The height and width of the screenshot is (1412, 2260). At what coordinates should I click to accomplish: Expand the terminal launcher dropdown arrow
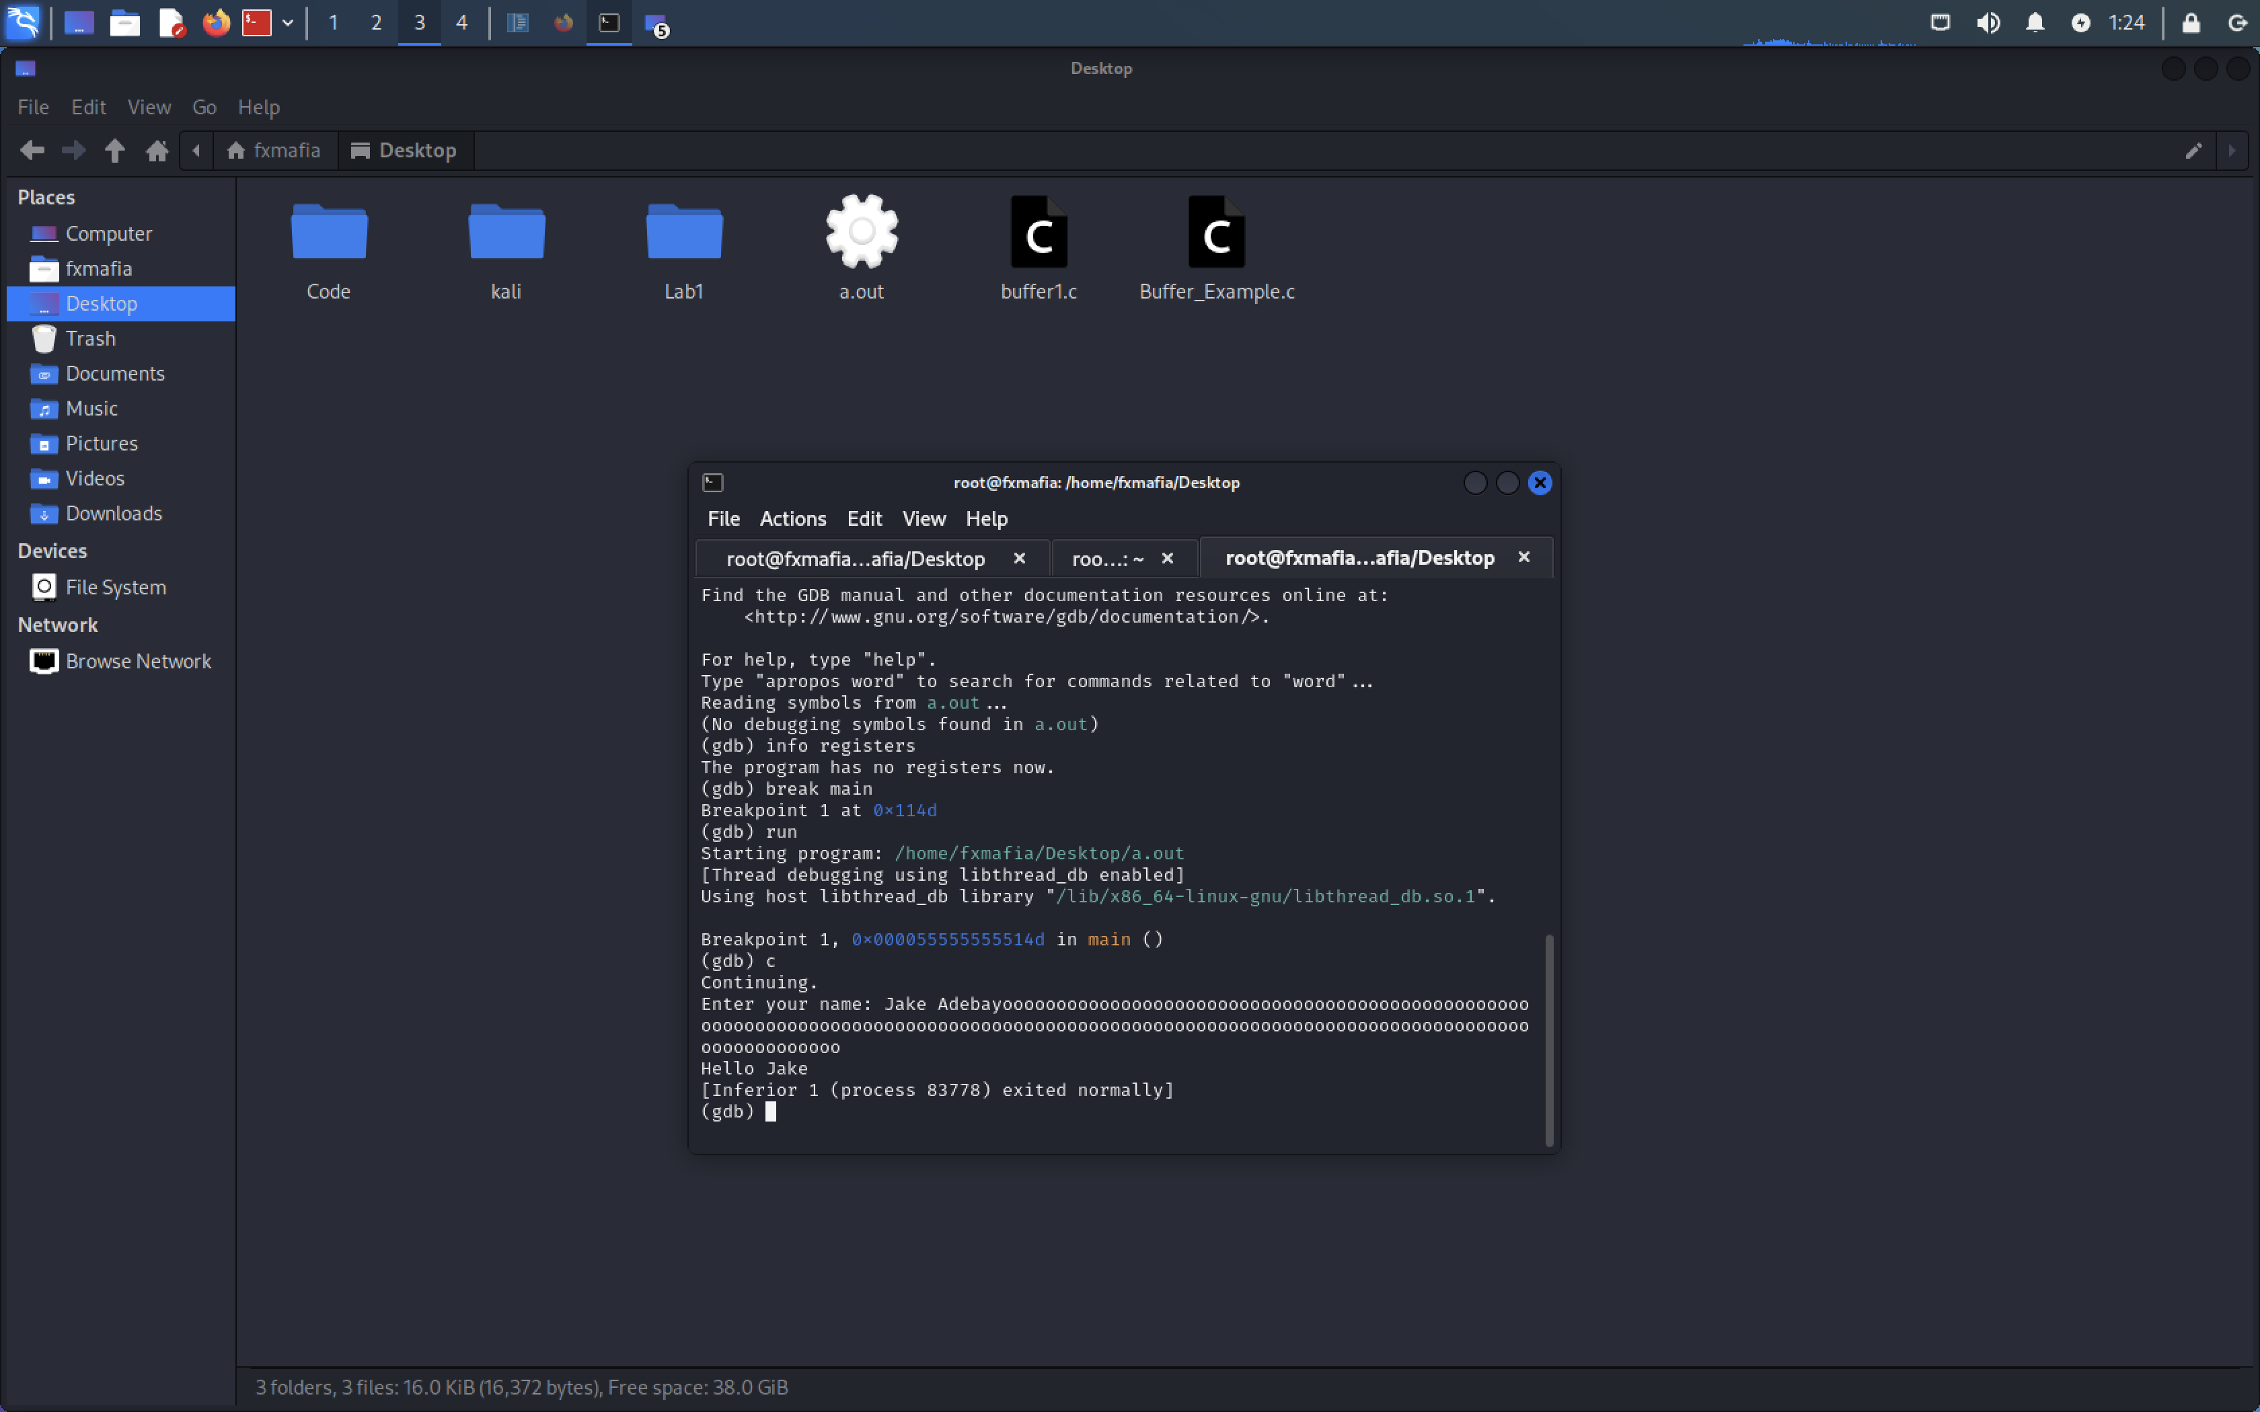[x=288, y=22]
